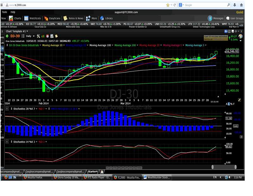Open the Help menu
This screenshot has width=253, height=196.
(13, 12)
